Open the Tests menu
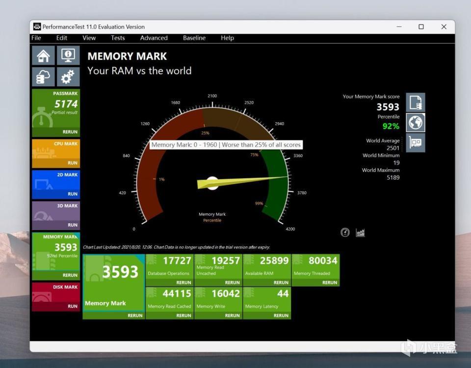Image resolution: width=471 pixels, height=368 pixels. (118, 38)
